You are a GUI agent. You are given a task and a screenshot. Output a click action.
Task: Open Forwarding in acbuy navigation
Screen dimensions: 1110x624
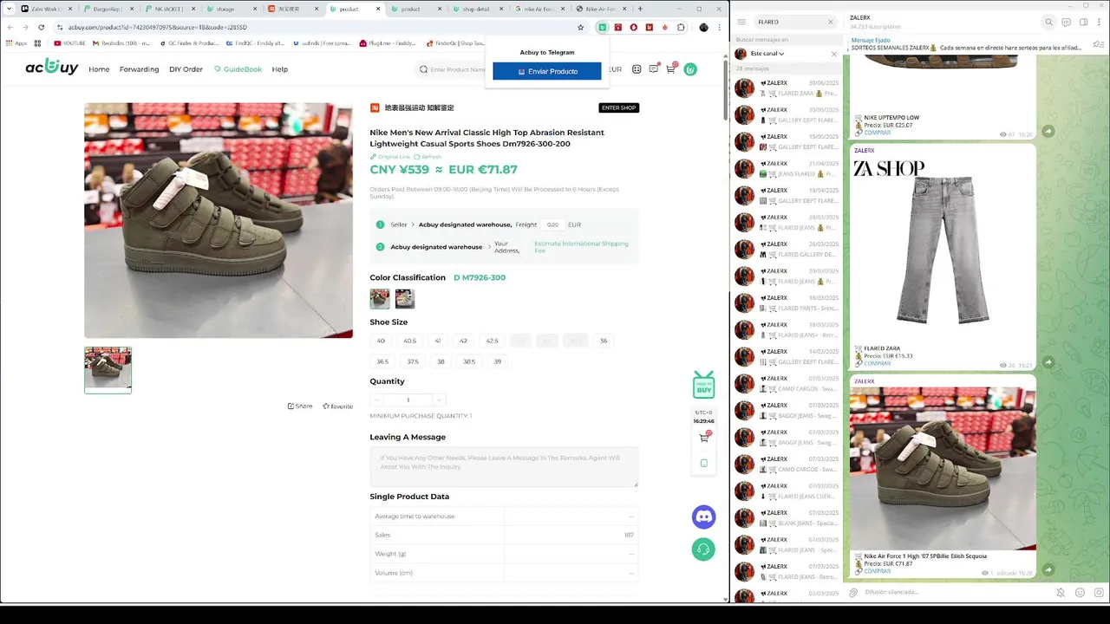coord(139,69)
